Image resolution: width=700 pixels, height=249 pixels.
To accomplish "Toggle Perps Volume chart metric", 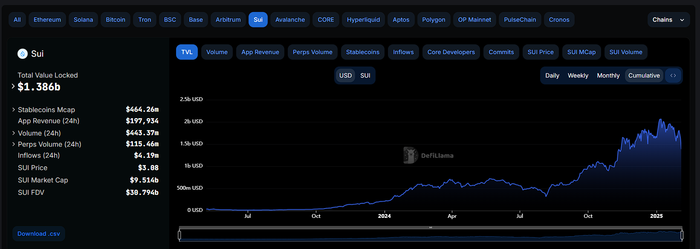I will [x=312, y=52].
